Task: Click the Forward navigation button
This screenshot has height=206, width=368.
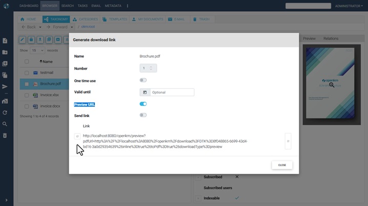Action: click(57, 27)
